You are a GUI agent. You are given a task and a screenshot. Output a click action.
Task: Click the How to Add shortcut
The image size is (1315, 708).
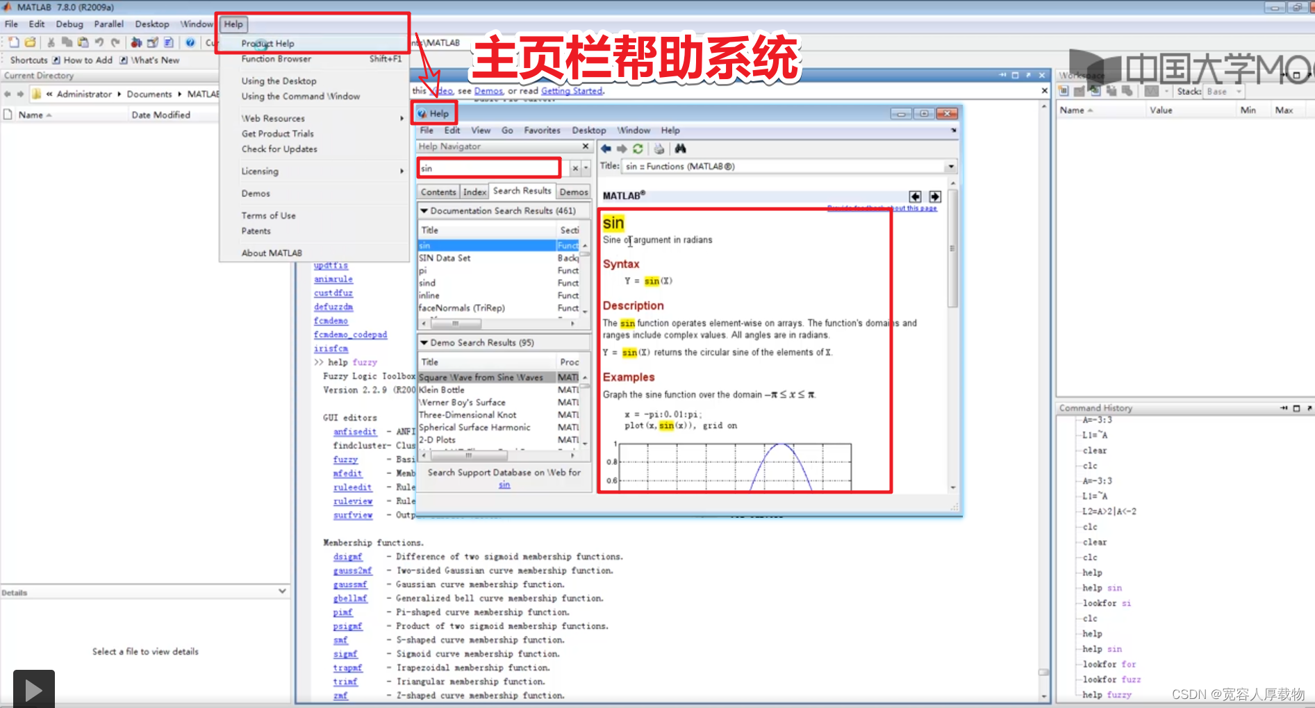(82, 60)
